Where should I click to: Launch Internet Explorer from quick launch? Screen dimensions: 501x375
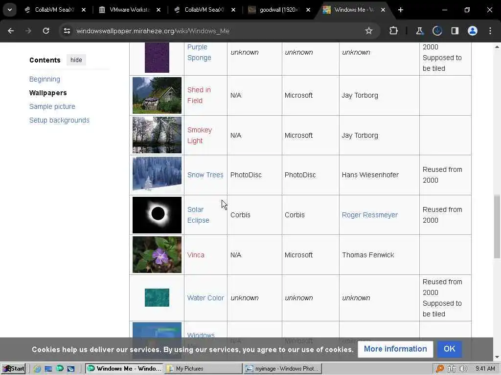click(x=37, y=369)
